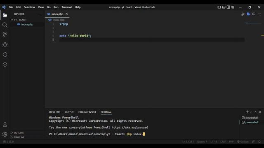Open notifications bell in status bar
Image resolution: width=264 pixels, height=148 pixels.
pyautogui.click(x=259, y=141)
